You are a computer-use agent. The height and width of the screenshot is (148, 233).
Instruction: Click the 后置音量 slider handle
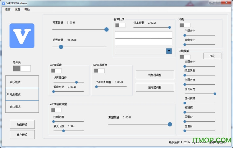coord(61,47)
